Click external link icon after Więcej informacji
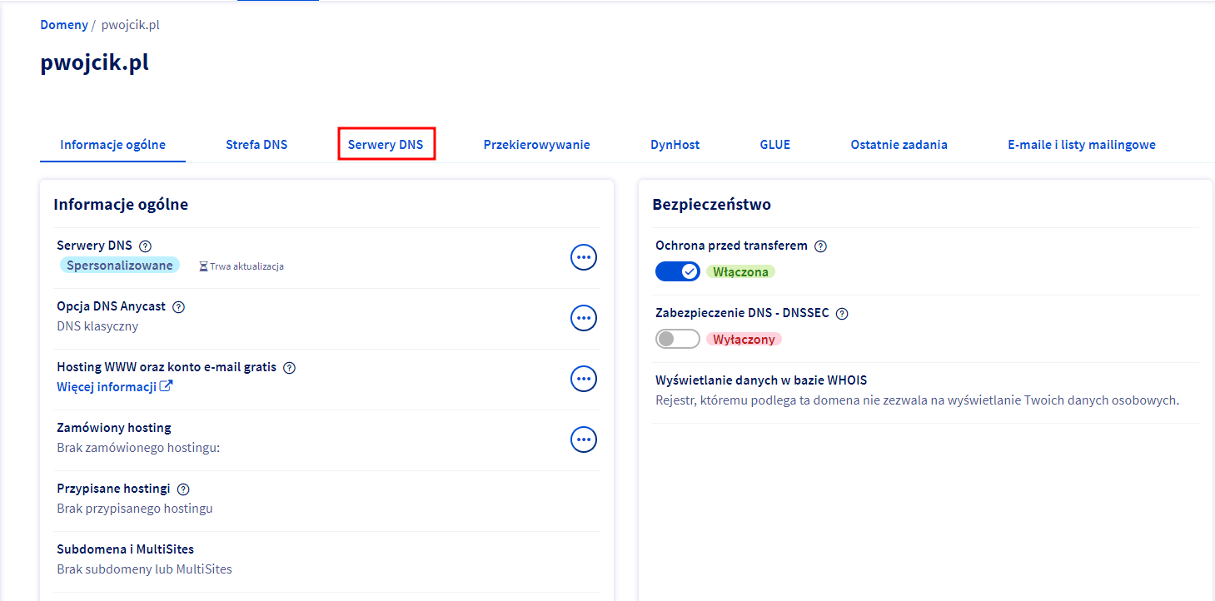This screenshot has height=601, width=1215. pyautogui.click(x=167, y=386)
